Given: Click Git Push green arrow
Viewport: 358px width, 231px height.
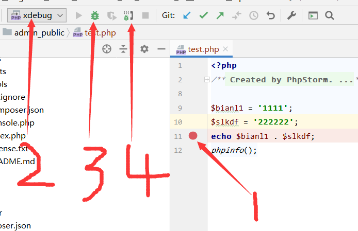Looking at the screenshot, I should click(x=220, y=15).
